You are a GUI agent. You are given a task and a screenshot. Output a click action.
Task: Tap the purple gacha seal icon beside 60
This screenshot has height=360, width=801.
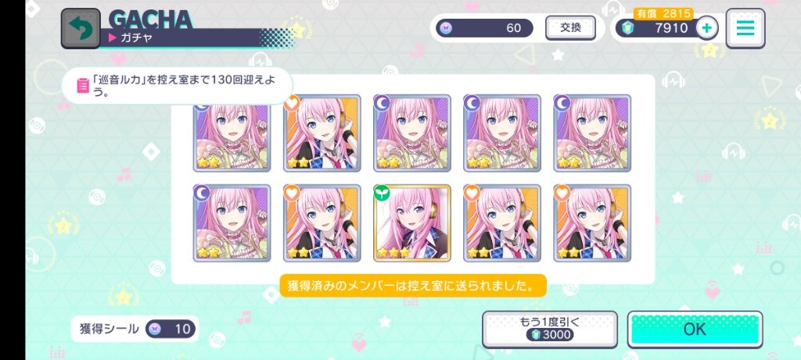tap(445, 28)
